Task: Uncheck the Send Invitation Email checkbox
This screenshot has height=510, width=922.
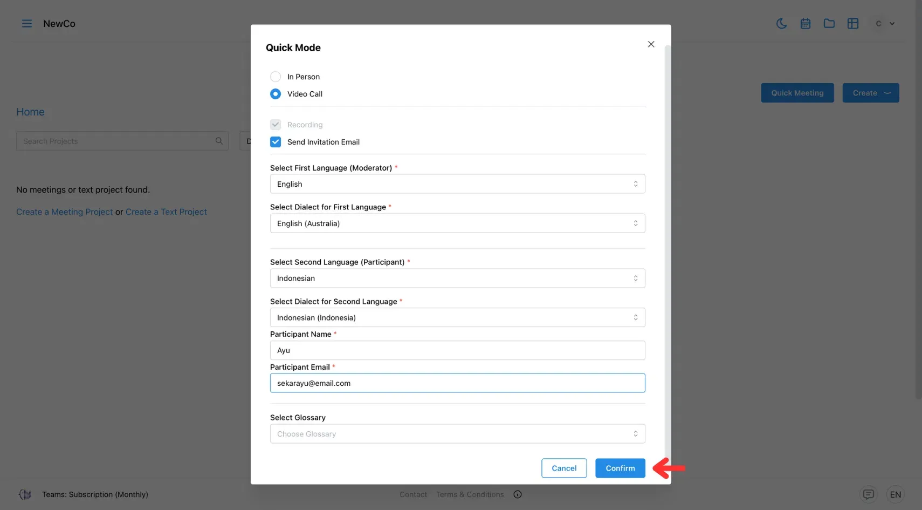Action: (276, 141)
